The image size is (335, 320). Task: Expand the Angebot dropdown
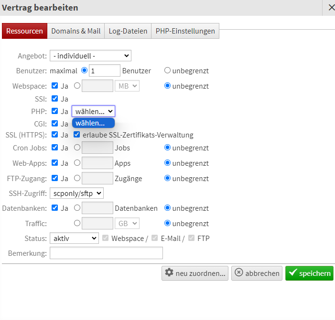point(90,56)
